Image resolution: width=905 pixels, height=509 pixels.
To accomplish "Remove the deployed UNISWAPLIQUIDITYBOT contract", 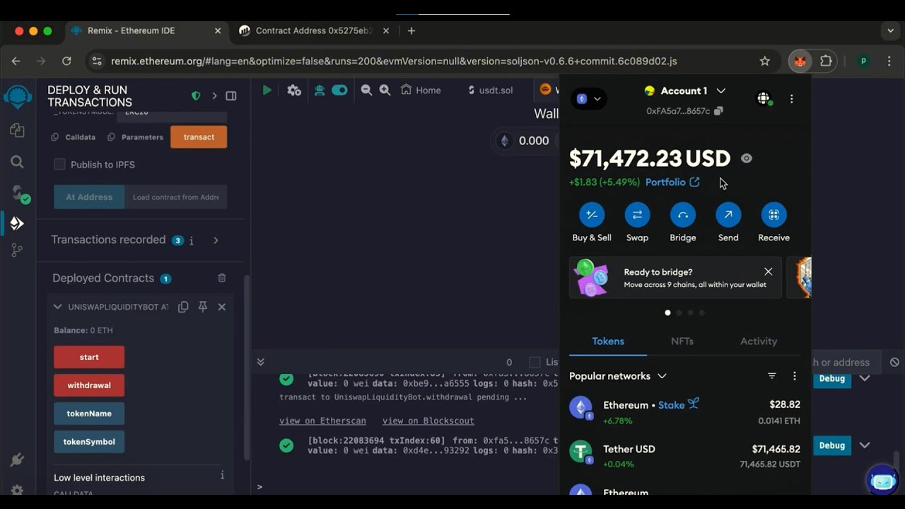I will pos(221,307).
